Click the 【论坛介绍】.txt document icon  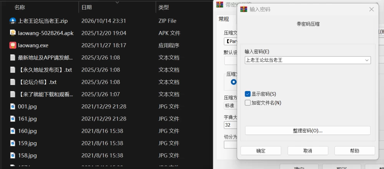coord(13,82)
